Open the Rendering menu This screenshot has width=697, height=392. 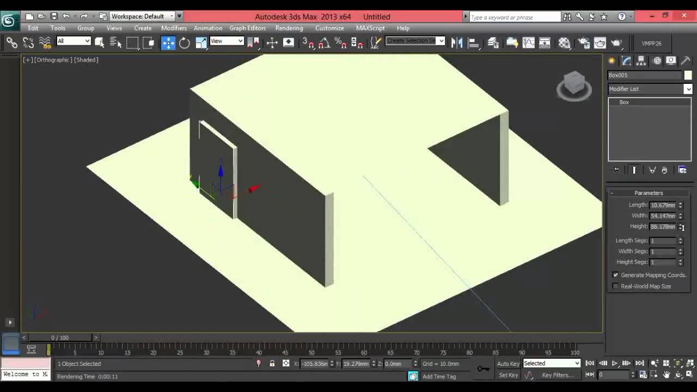pyautogui.click(x=289, y=28)
